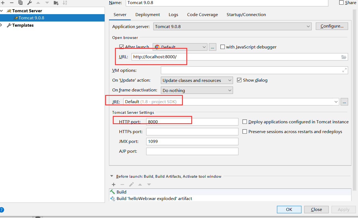Toggle Show dialog checkbox
Viewport: 358px width, 218px height.
(239, 80)
